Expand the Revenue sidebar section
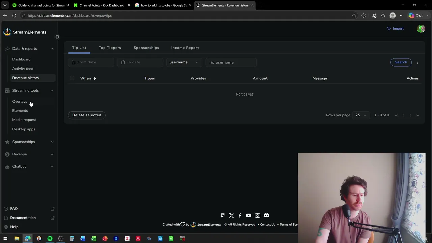This screenshot has height=243, width=432. 52,154
